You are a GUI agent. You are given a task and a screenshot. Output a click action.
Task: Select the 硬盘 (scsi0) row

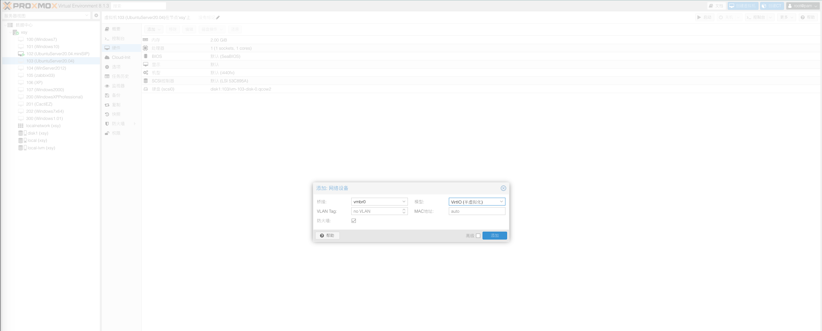(x=481, y=89)
